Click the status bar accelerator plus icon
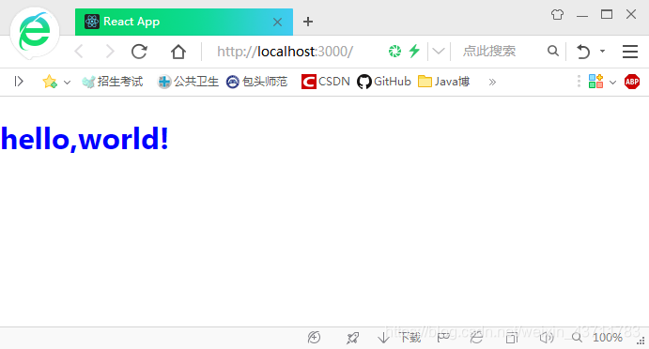 tap(314, 338)
